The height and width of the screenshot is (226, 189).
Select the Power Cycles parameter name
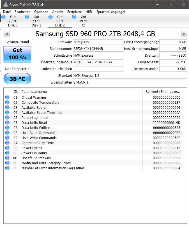(x=32, y=148)
